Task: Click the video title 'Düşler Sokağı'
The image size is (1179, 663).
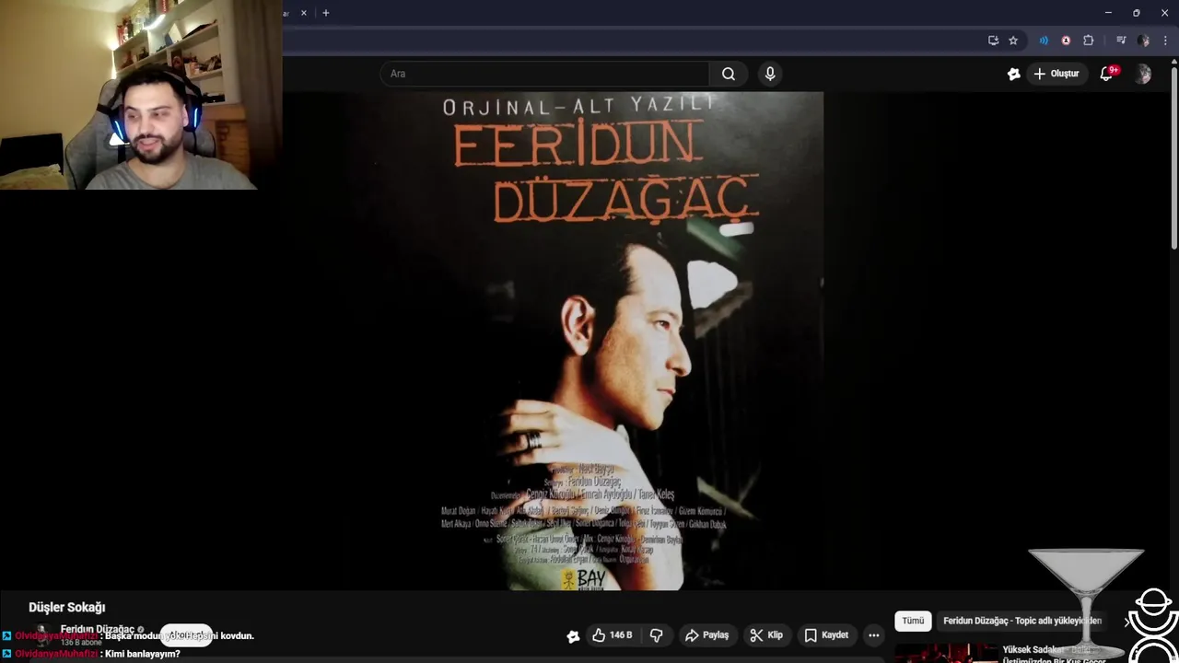Action: point(67,608)
